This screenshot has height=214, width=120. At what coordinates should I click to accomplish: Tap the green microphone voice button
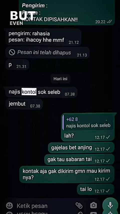pos(110,205)
